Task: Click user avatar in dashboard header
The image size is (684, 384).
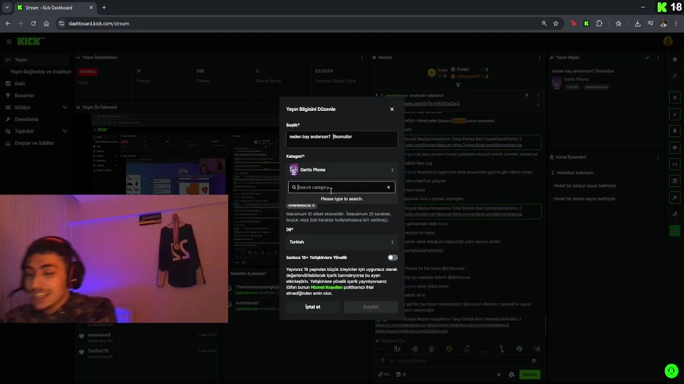Action: pyautogui.click(x=668, y=42)
